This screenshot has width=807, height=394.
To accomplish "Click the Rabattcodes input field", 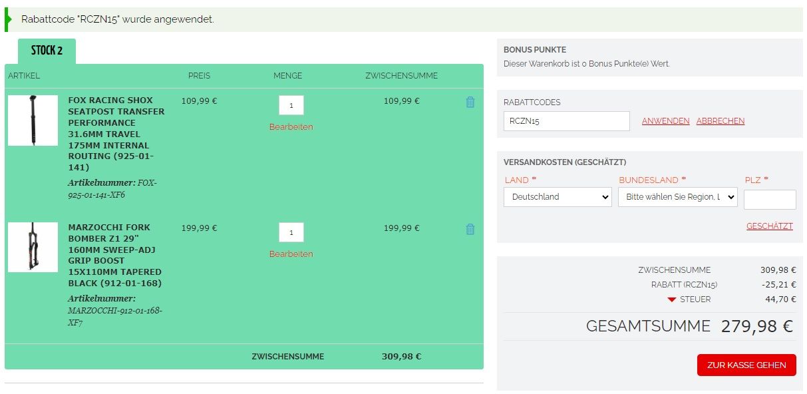I will point(566,121).
